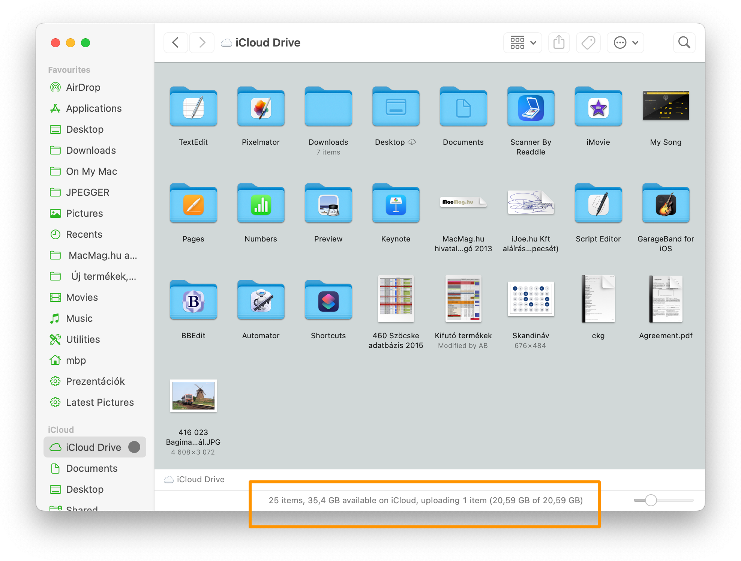Select the Script Editor folder
The image size is (741, 561).
coord(598,204)
